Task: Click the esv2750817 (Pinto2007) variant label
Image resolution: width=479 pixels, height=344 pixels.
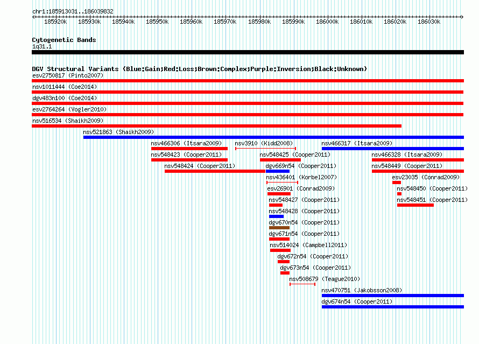Action: coord(68,75)
